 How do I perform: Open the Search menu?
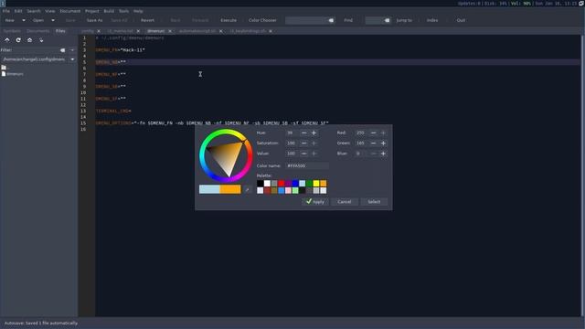pos(34,11)
